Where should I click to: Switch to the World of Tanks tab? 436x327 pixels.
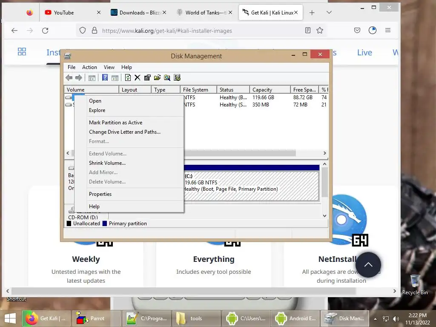tap(205, 12)
